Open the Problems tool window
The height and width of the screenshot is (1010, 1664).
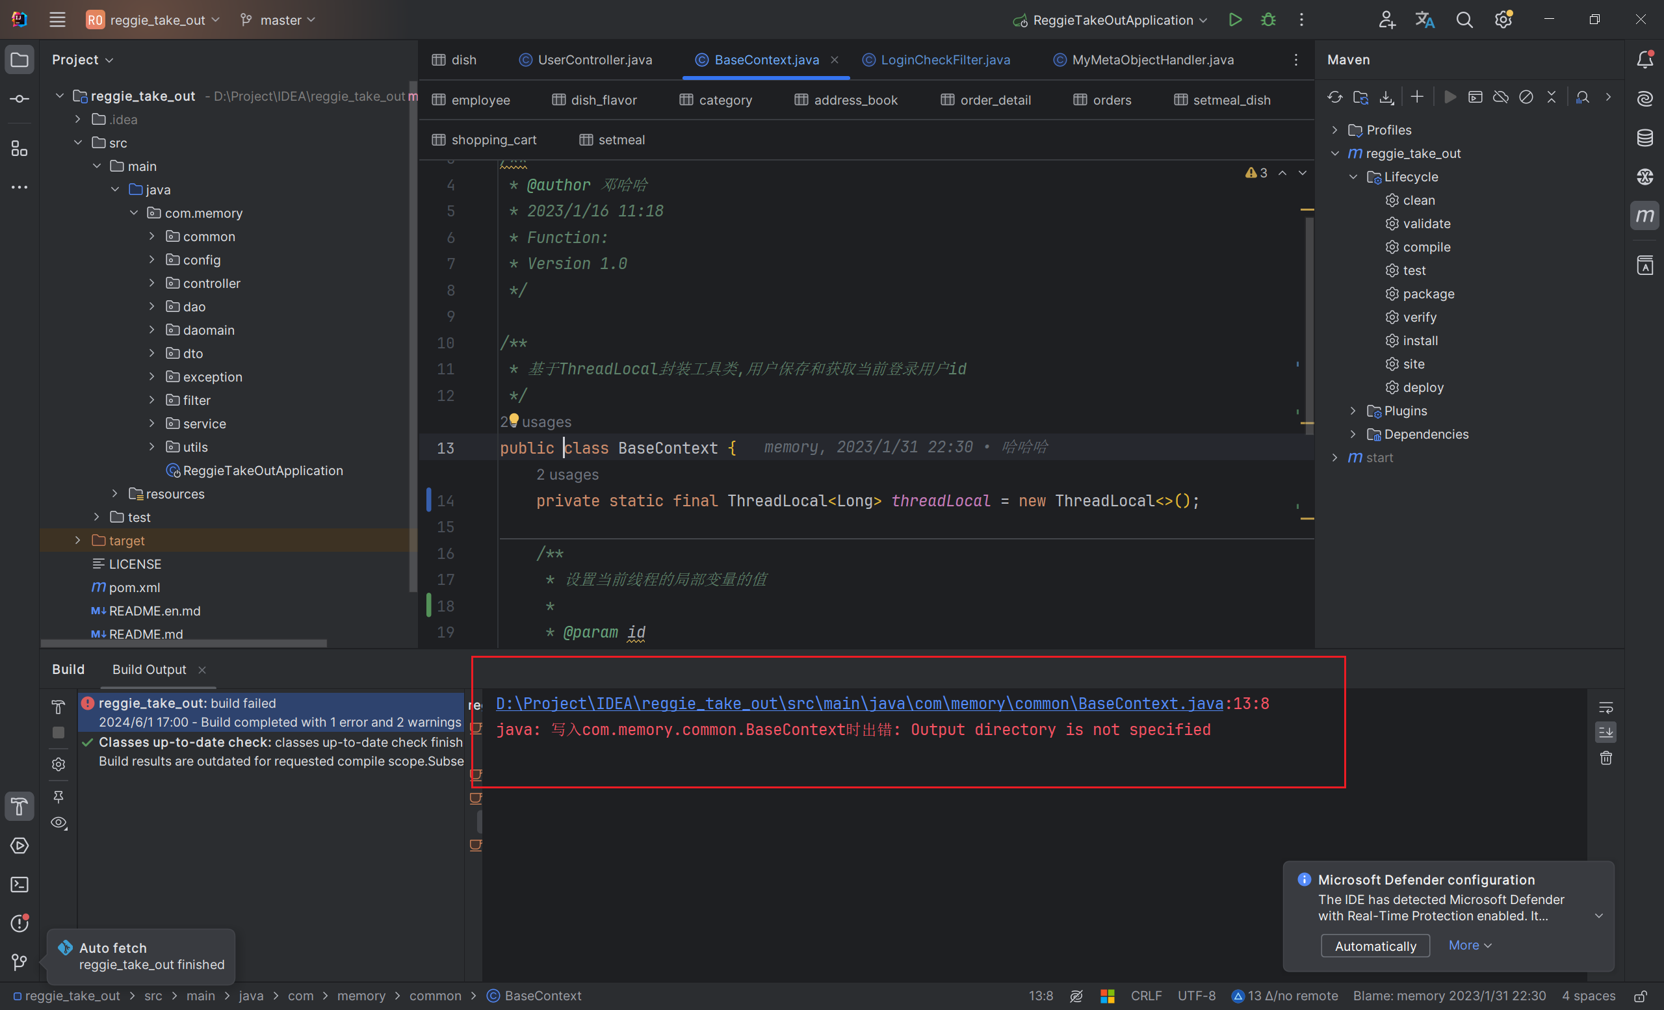click(19, 923)
